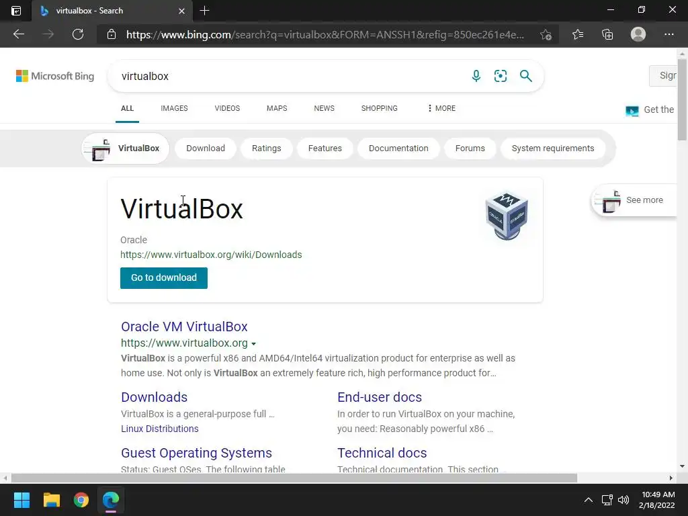Viewport: 688px width, 516px height.
Task: Switch to the IMAGES tab
Action: click(x=174, y=108)
